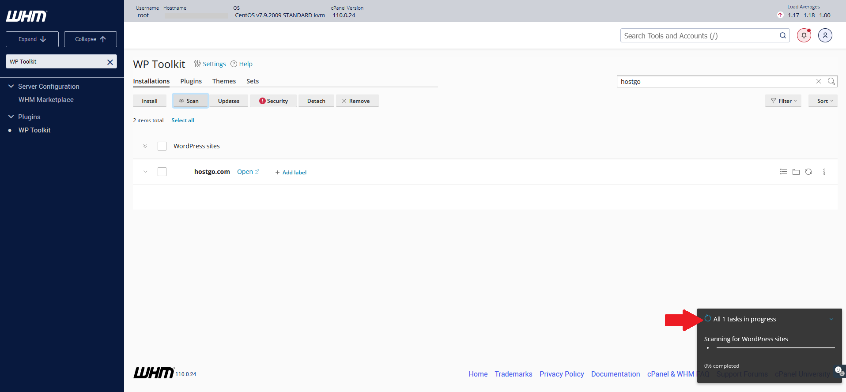This screenshot has height=392, width=846.
Task: Add a label to hostgo.com
Action: 291,172
